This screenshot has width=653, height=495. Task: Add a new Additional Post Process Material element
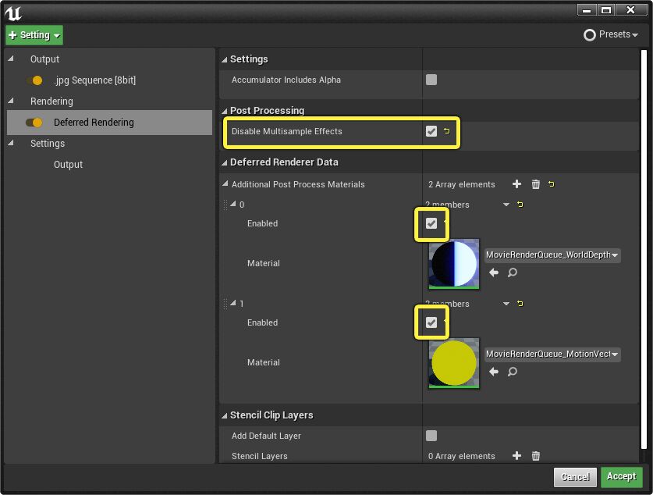click(516, 184)
